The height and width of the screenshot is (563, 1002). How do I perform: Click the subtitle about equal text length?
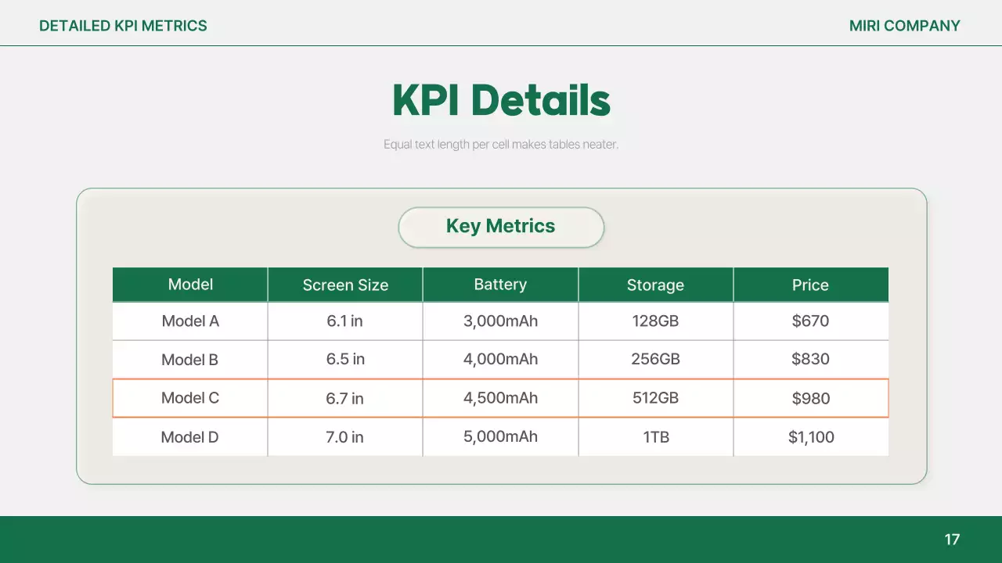[x=501, y=145]
